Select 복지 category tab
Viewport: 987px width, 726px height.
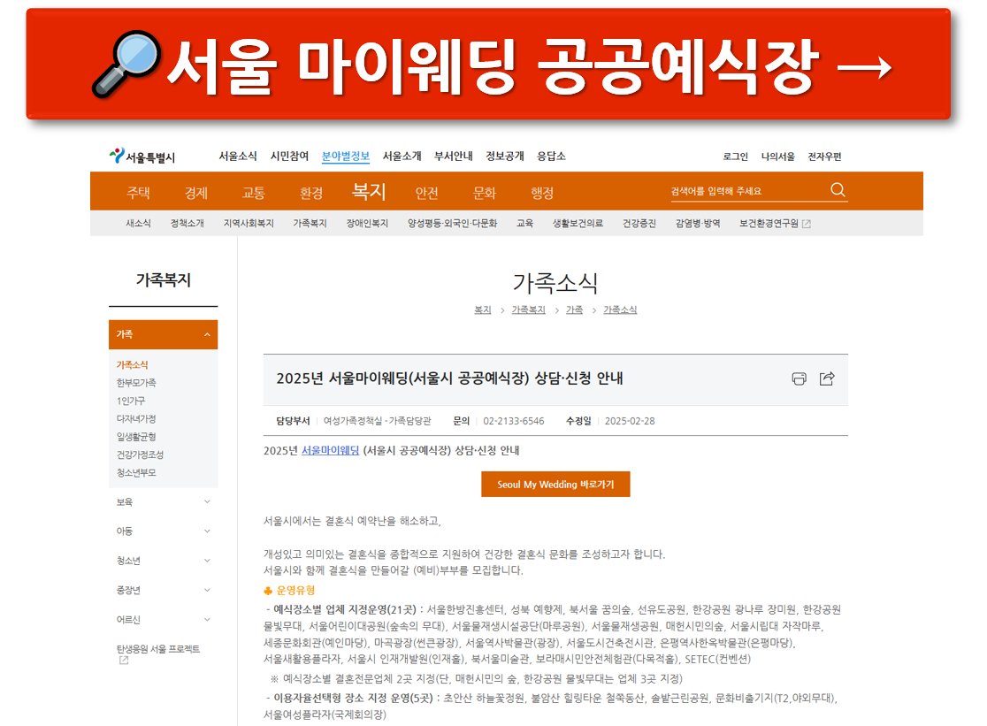pyautogui.click(x=369, y=191)
